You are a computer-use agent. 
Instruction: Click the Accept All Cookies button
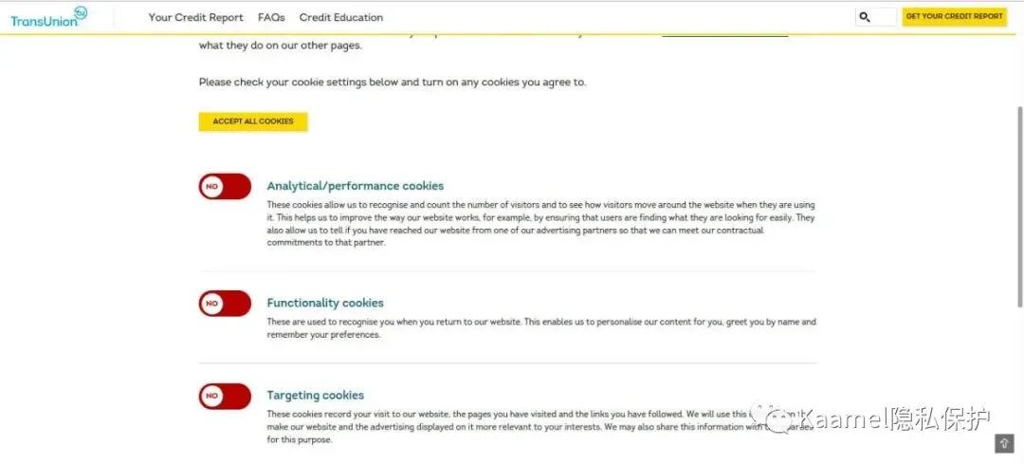coord(253,121)
